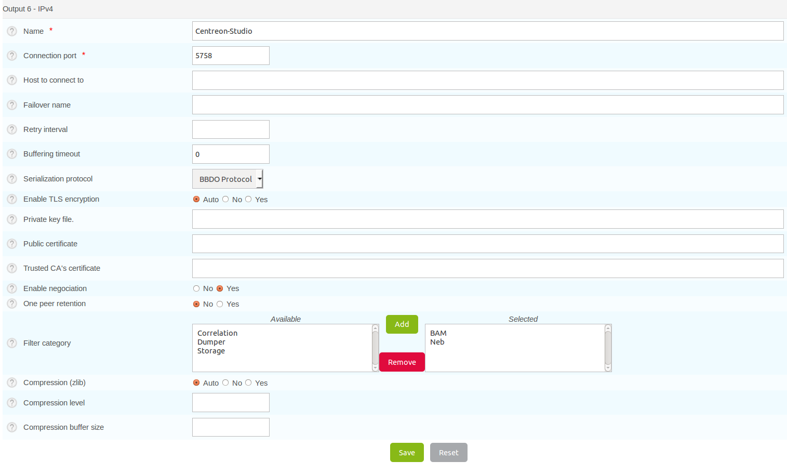Click the help icon beside Name
This screenshot has height=474, width=787.
[x=12, y=31]
